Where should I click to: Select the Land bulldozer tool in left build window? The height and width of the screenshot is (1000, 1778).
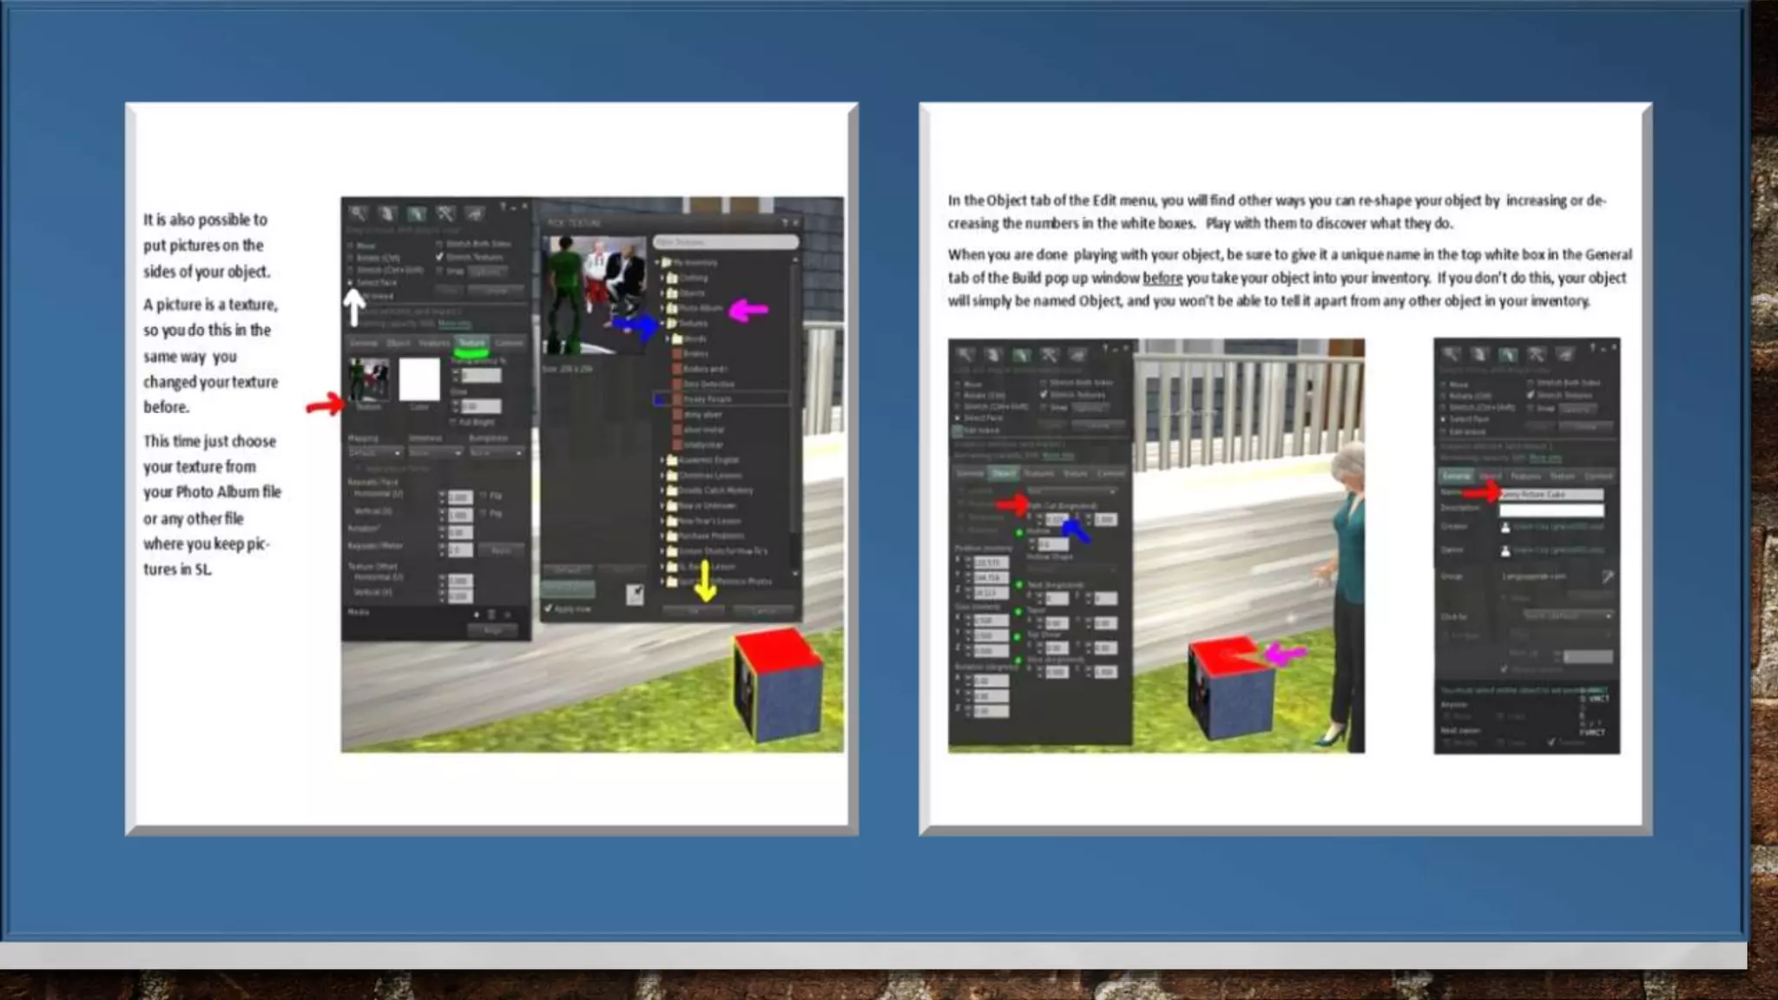(474, 214)
